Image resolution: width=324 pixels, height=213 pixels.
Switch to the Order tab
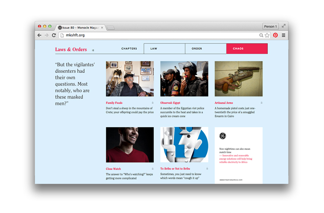tap(206, 49)
